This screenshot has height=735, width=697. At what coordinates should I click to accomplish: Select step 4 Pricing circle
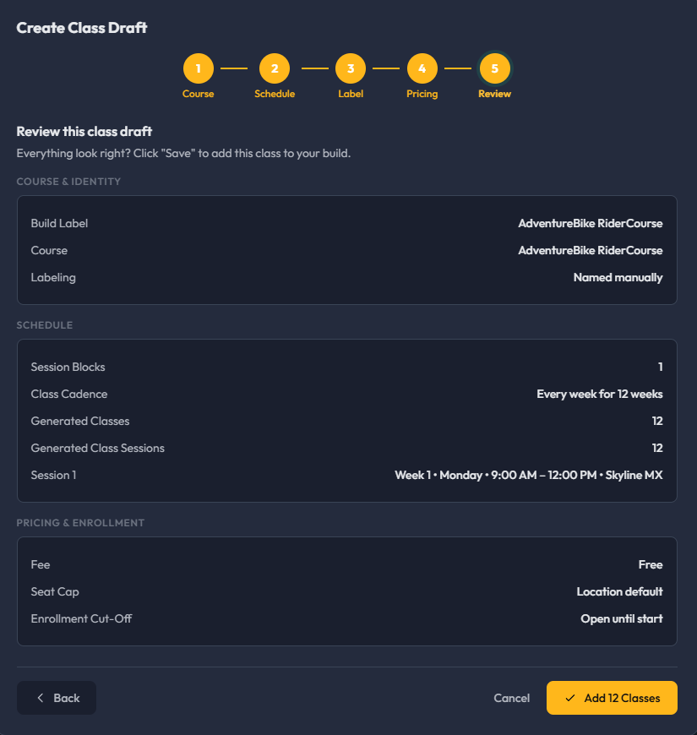[422, 68]
